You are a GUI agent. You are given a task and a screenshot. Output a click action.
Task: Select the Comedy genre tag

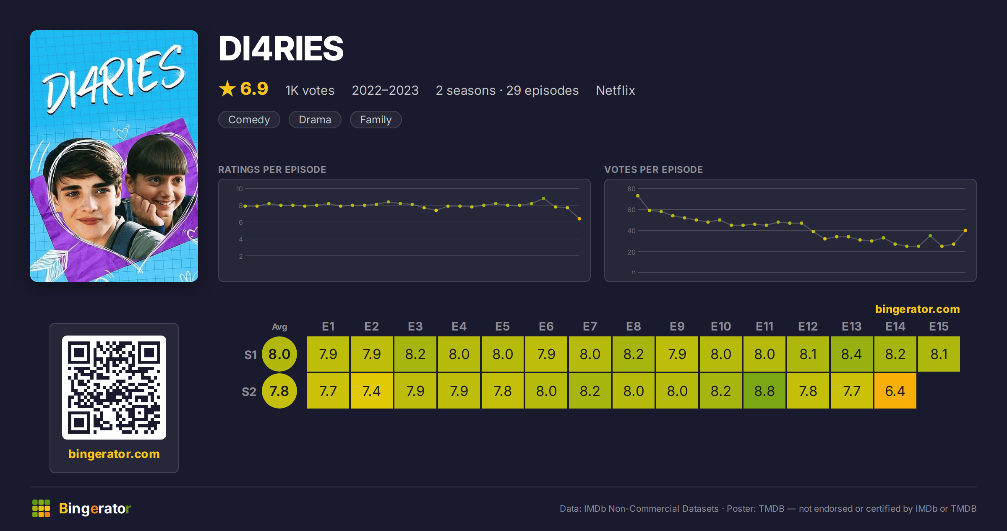click(249, 120)
